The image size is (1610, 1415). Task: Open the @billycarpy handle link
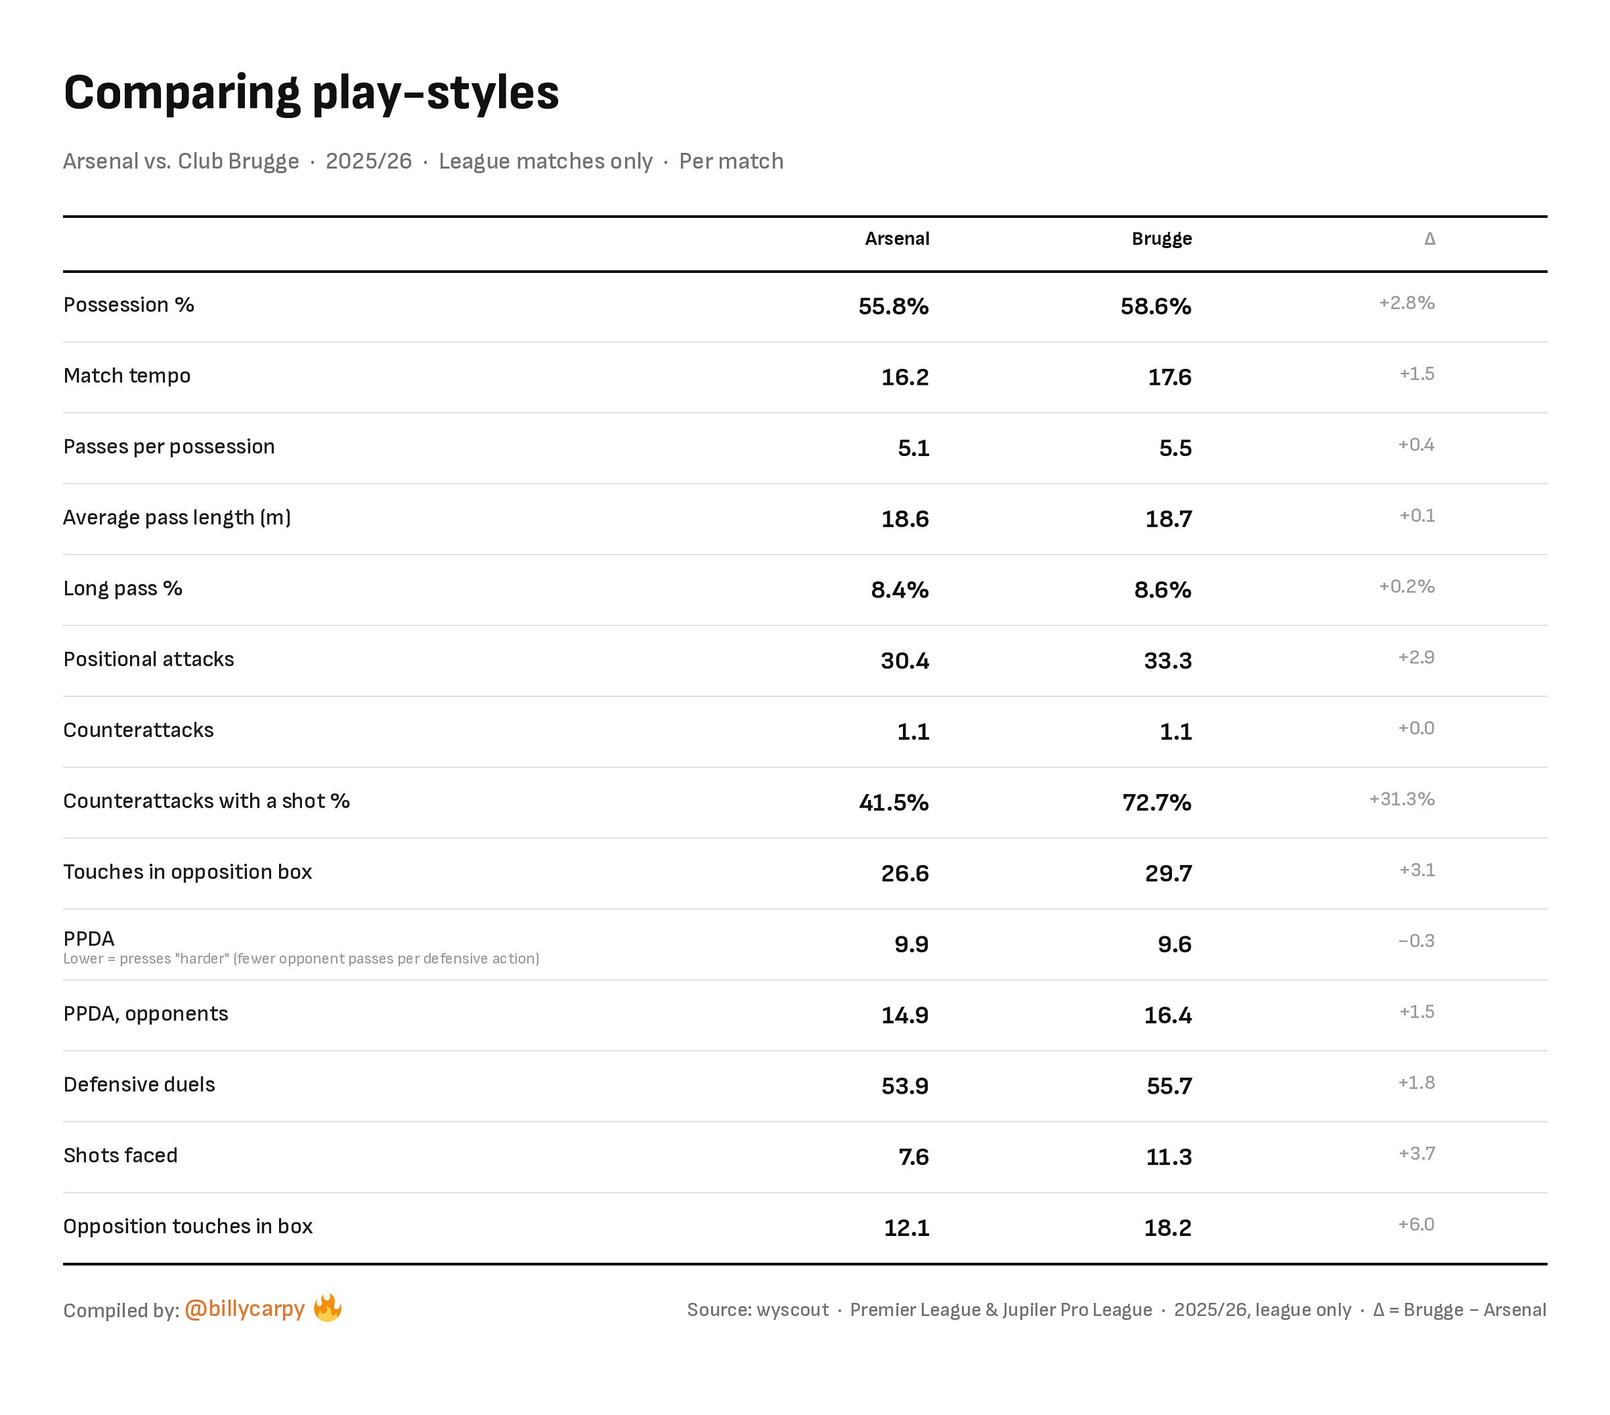244,1308
